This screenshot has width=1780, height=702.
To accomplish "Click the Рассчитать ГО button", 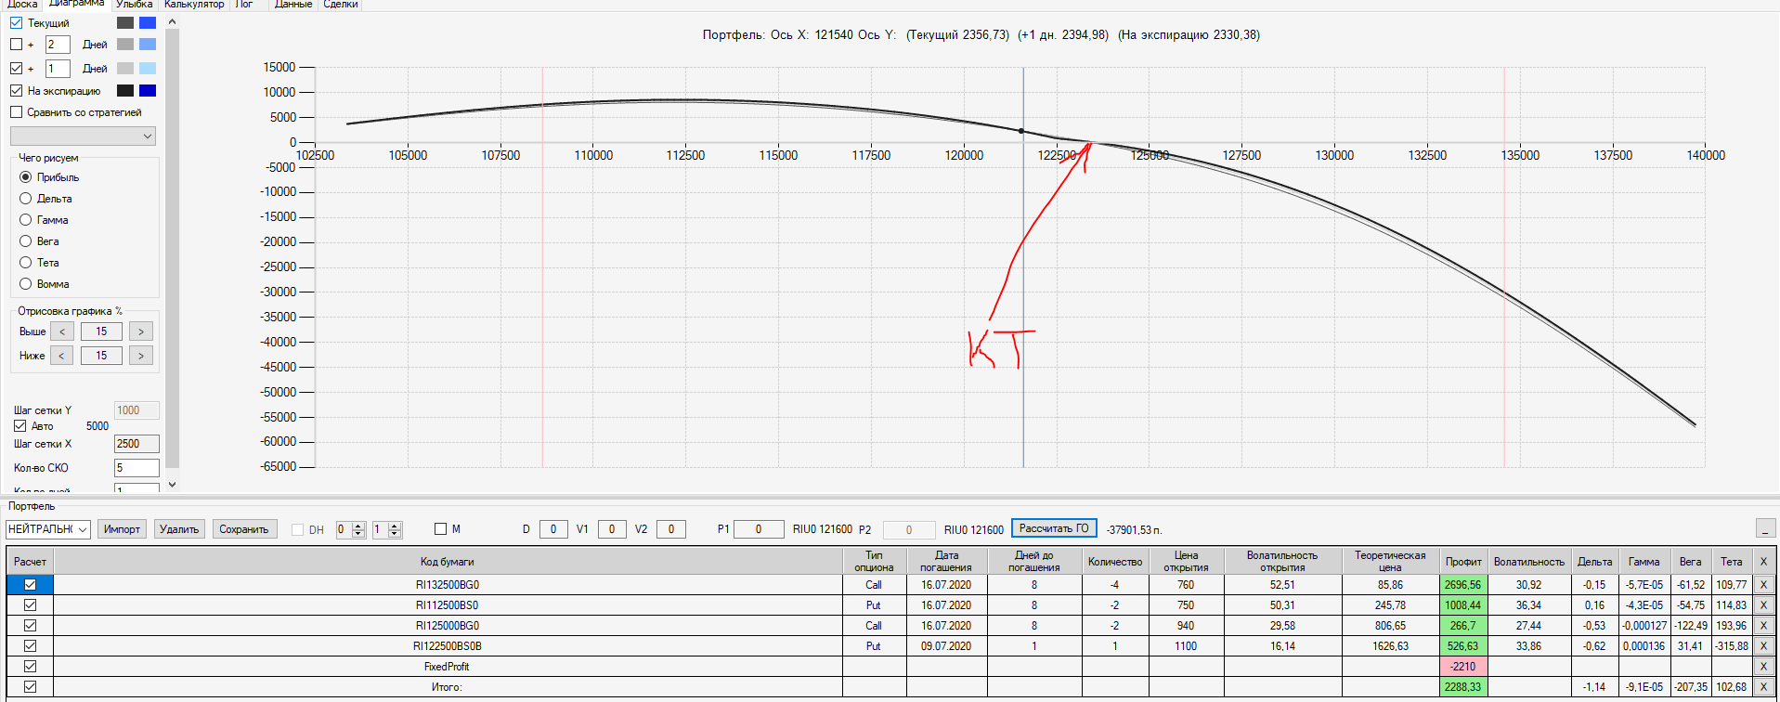I will [1054, 528].
